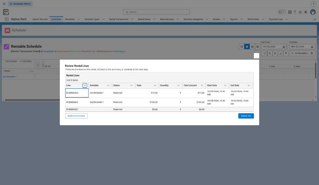Open the App Launcher grid icon
This screenshot has height=185, width=319.
7,19
